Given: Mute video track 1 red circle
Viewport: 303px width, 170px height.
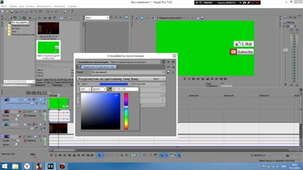Looking at the screenshot, I should 34,100.
